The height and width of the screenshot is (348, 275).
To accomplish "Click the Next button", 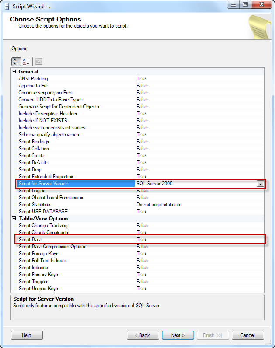I will coord(178,335).
